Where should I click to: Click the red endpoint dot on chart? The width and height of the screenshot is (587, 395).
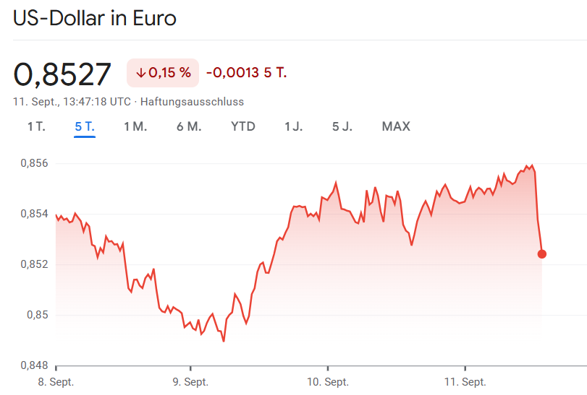(542, 253)
